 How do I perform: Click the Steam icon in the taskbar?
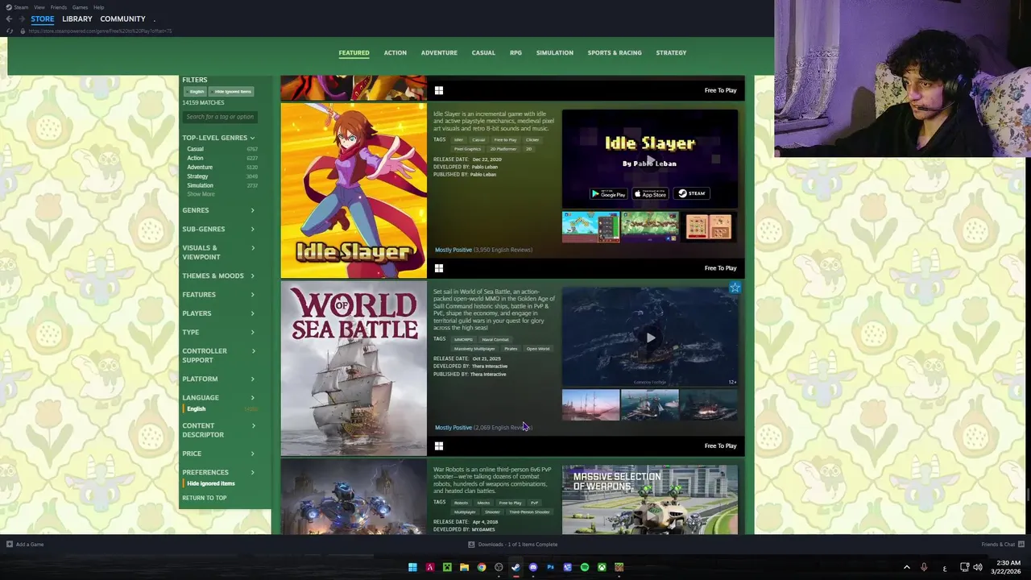point(515,567)
